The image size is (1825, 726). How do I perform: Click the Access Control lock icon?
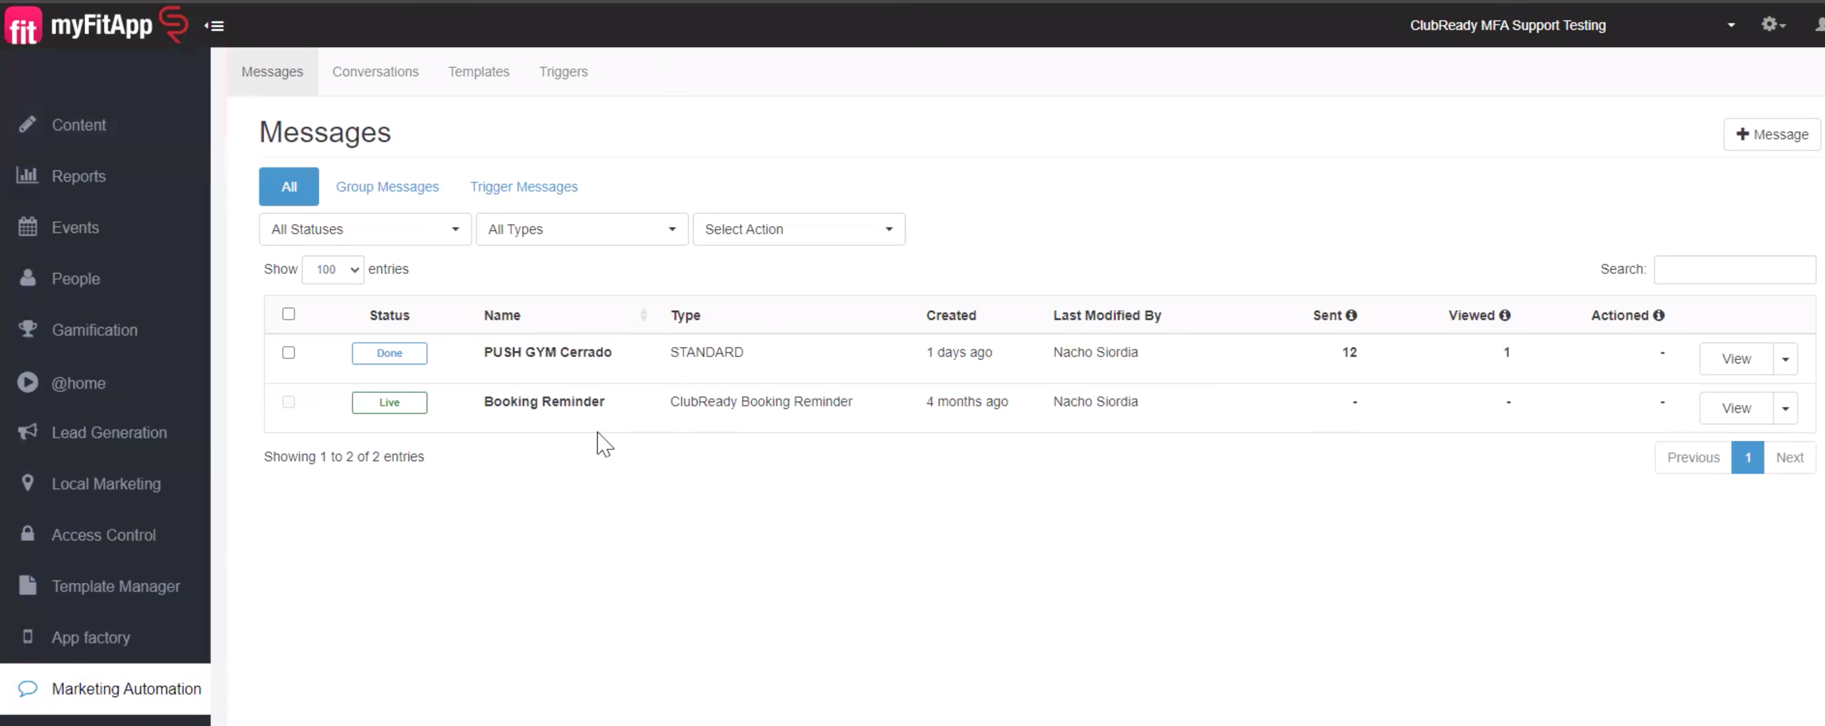click(x=27, y=533)
